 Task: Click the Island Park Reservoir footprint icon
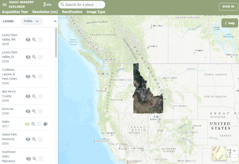pyautogui.click(x=40, y=139)
